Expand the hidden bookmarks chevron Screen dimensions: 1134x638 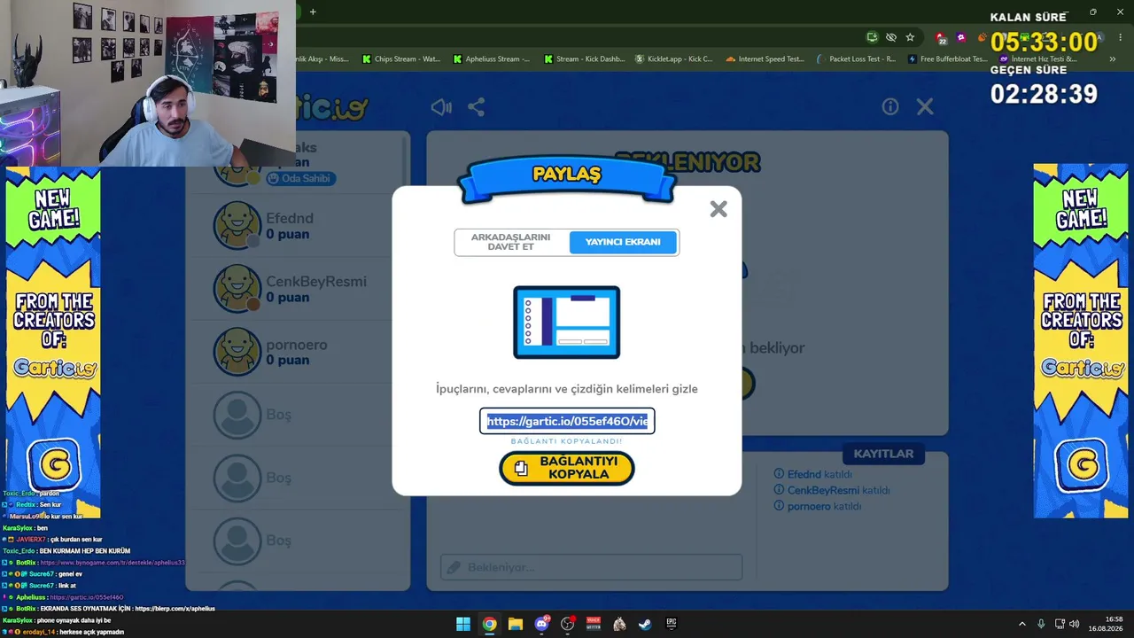point(1113,59)
